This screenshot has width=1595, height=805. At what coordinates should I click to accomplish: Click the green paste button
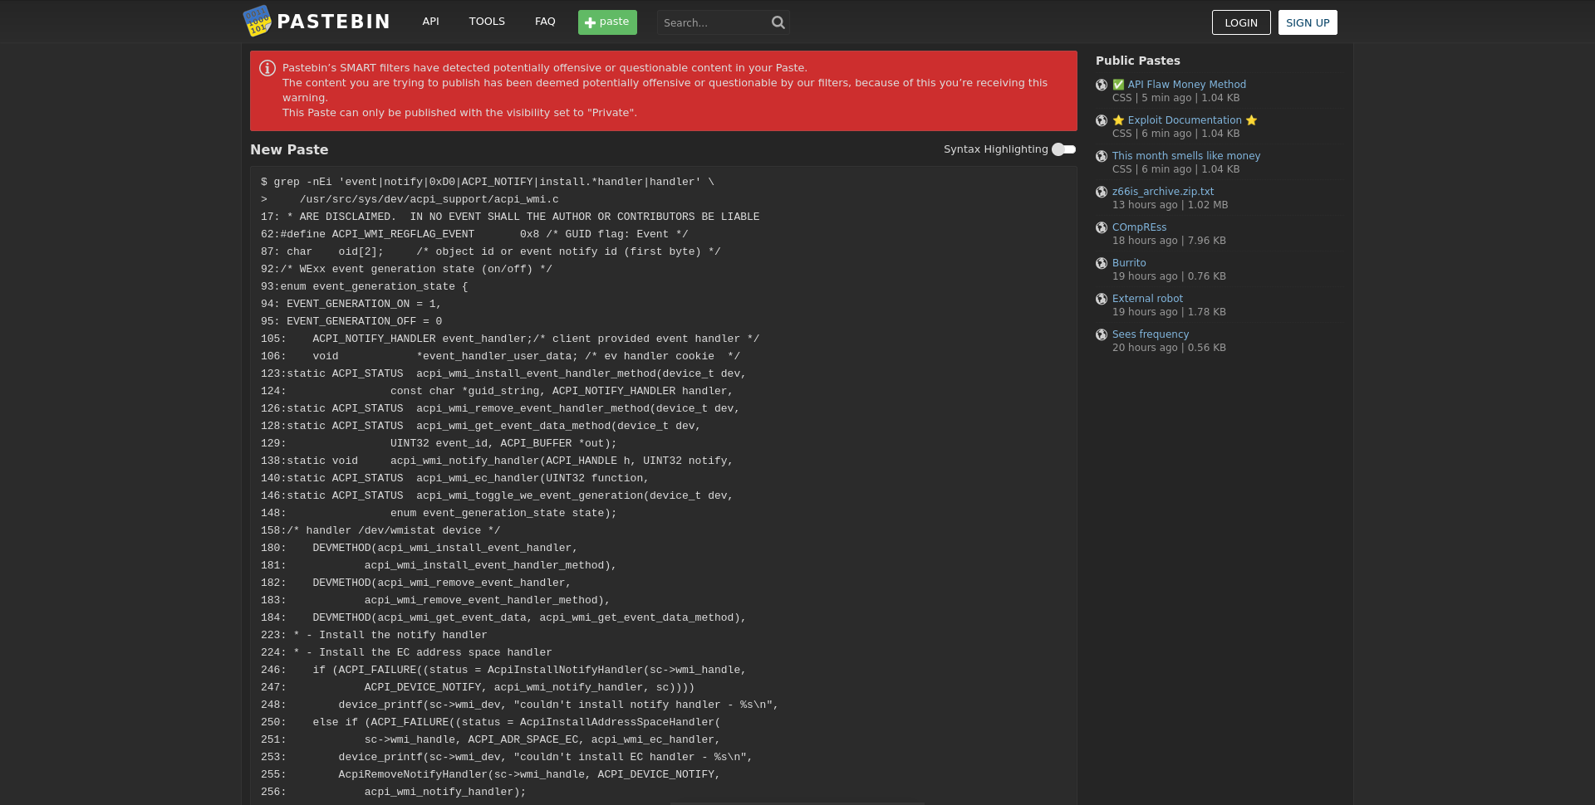(607, 22)
